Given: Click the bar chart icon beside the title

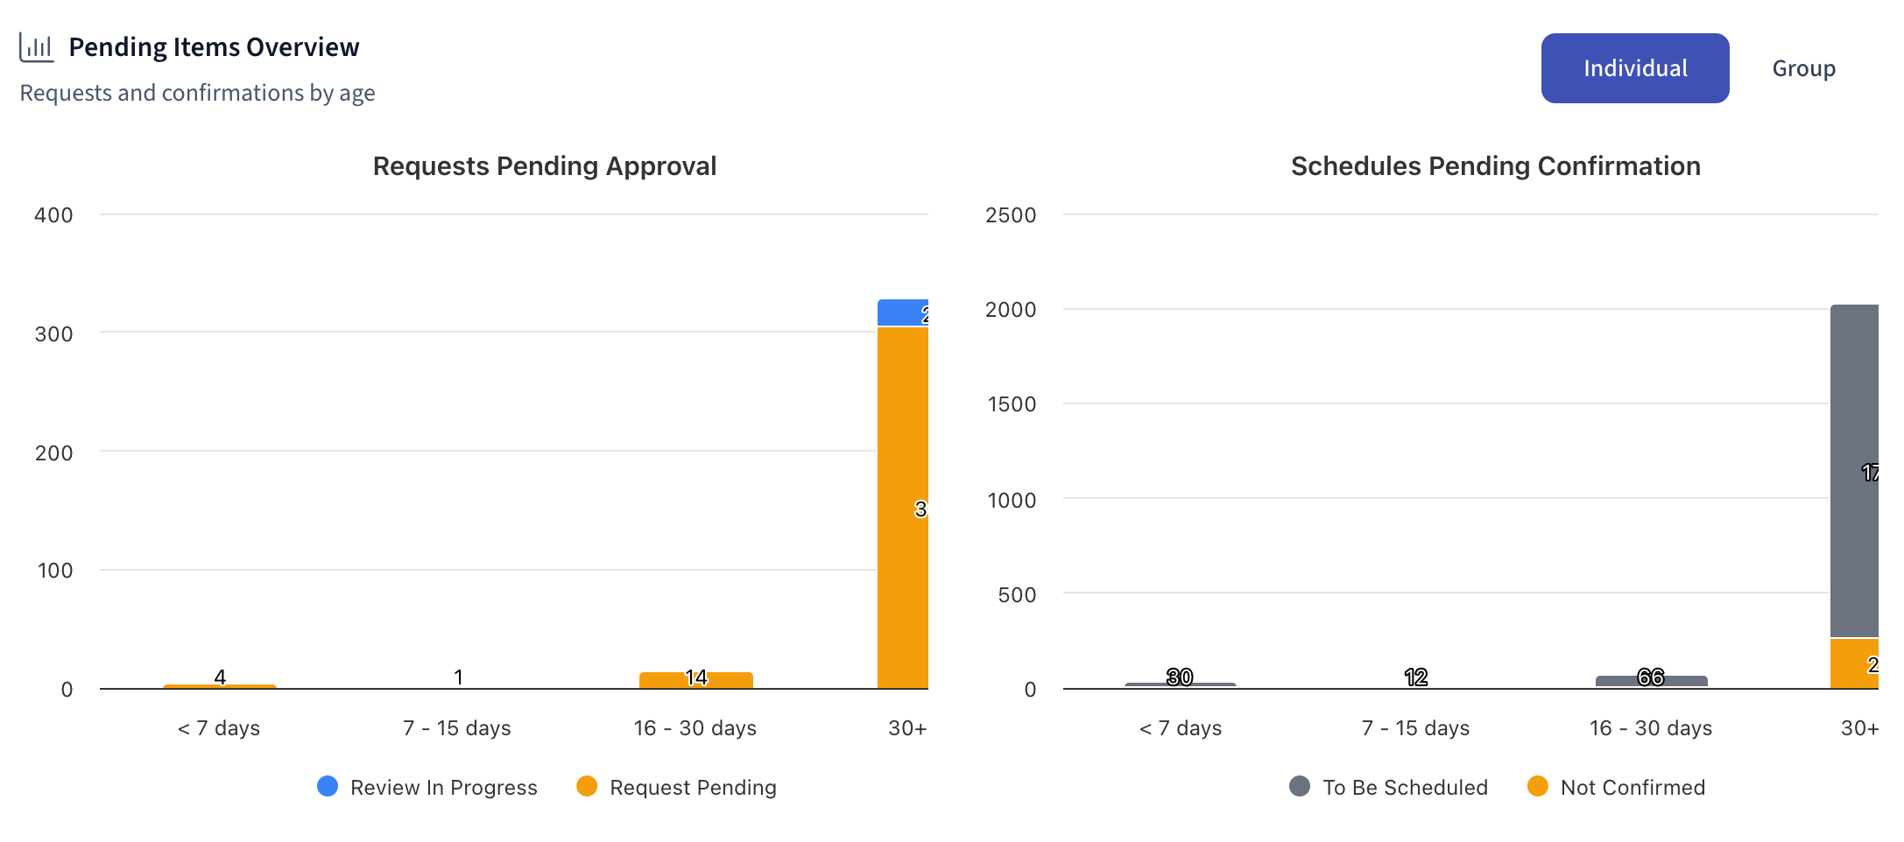Looking at the screenshot, I should coord(37,47).
